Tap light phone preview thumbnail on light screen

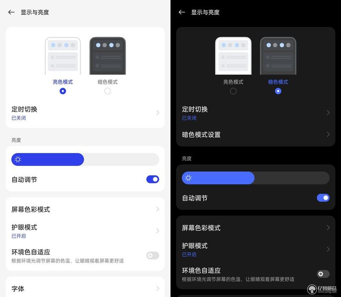[x=63, y=56]
